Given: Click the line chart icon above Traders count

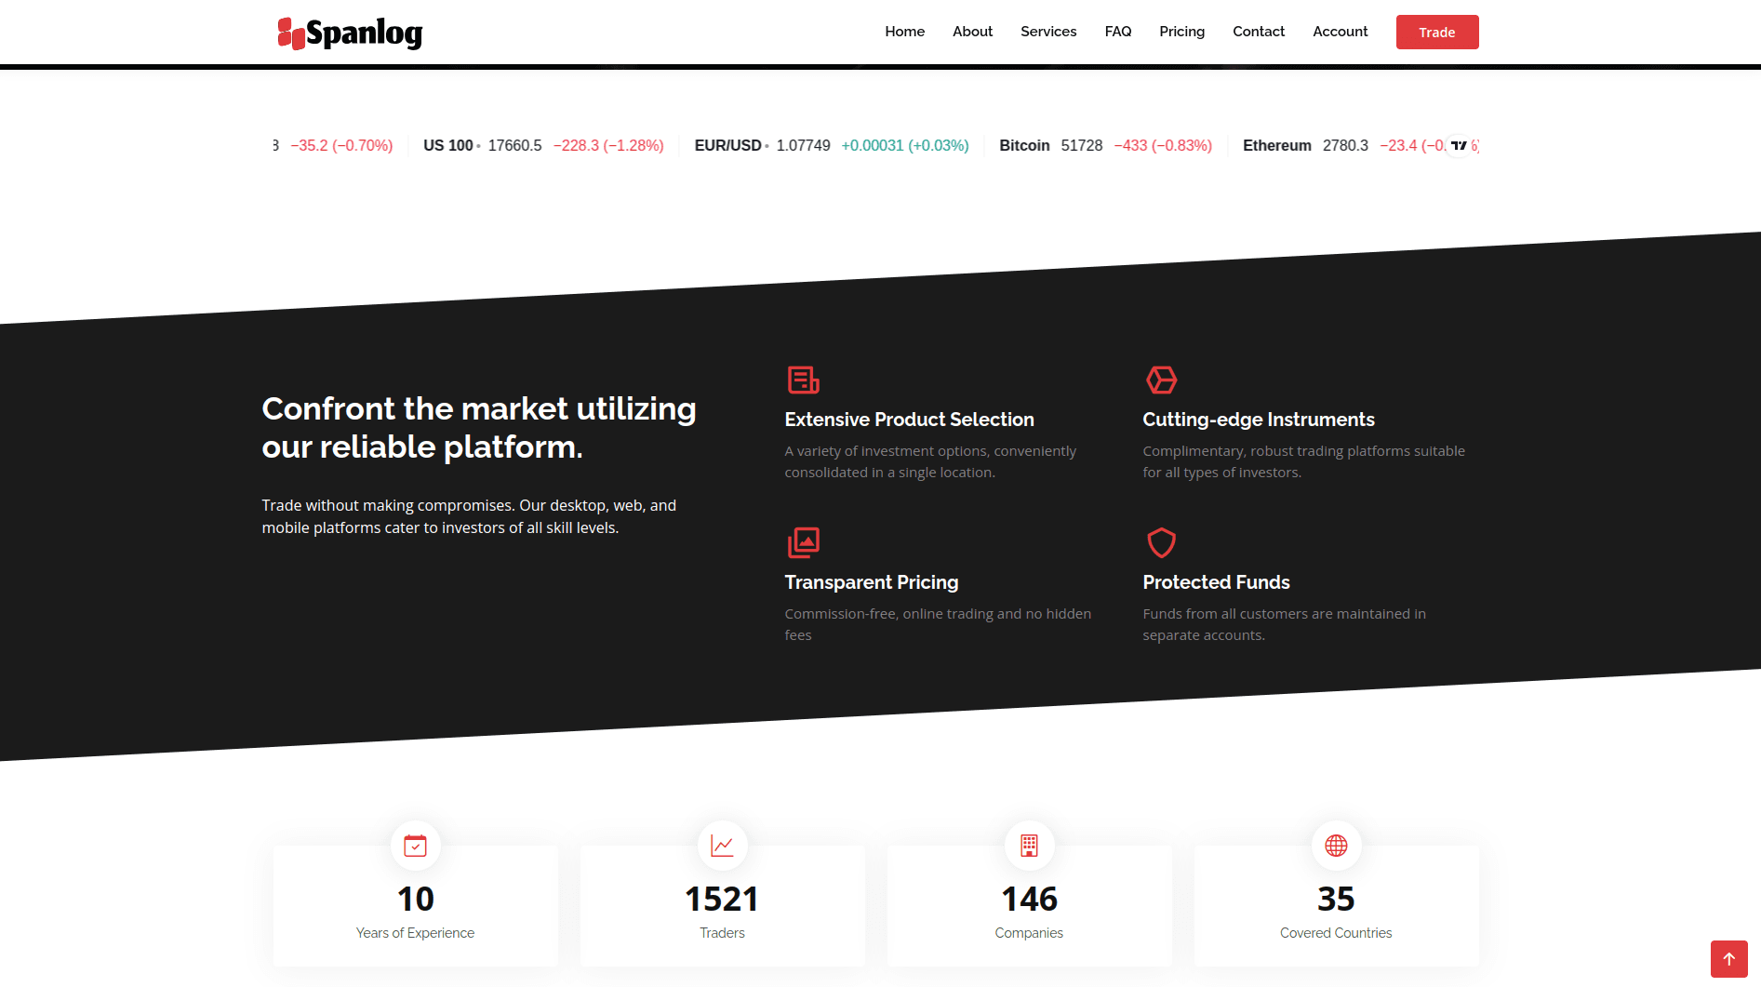Looking at the screenshot, I should pos(722,846).
